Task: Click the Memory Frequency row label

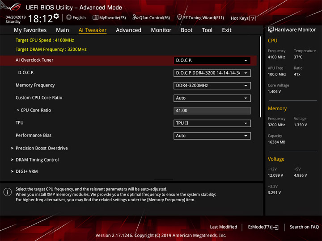Action: [x=35, y=85]
